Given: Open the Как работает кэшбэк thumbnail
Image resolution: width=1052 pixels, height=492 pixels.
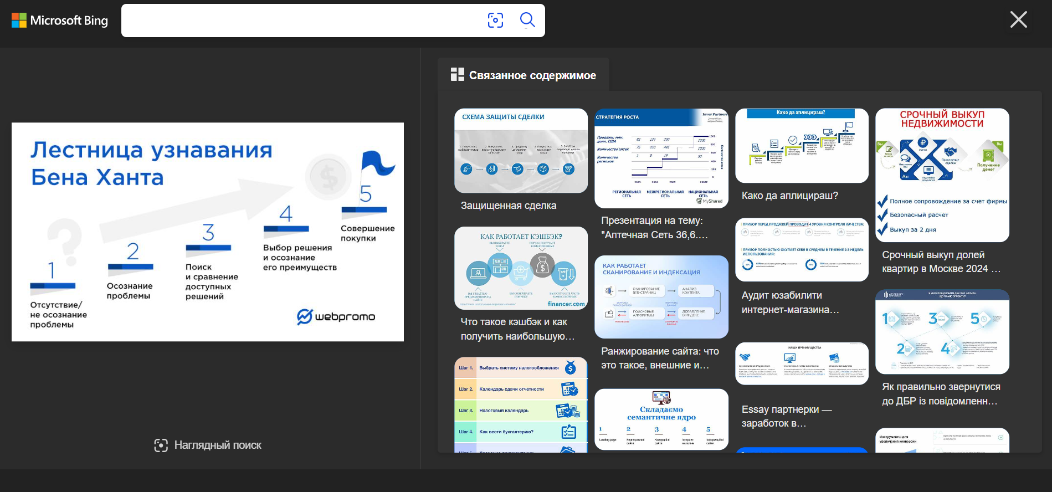Looking at the screenshot, I should pos(521,268).
